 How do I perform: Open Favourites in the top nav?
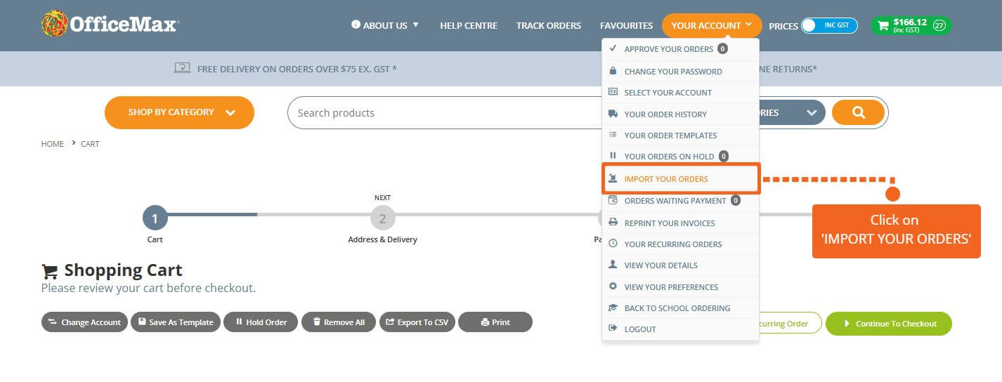click(626, 25)
